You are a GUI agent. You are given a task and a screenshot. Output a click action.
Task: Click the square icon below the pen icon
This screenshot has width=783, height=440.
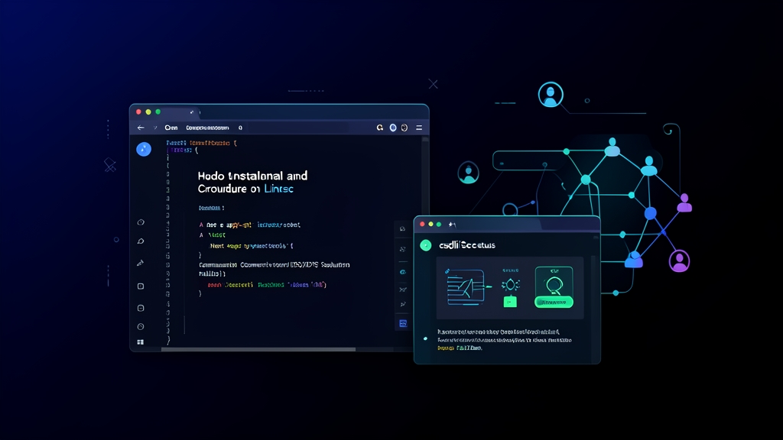tap(141, 286)
